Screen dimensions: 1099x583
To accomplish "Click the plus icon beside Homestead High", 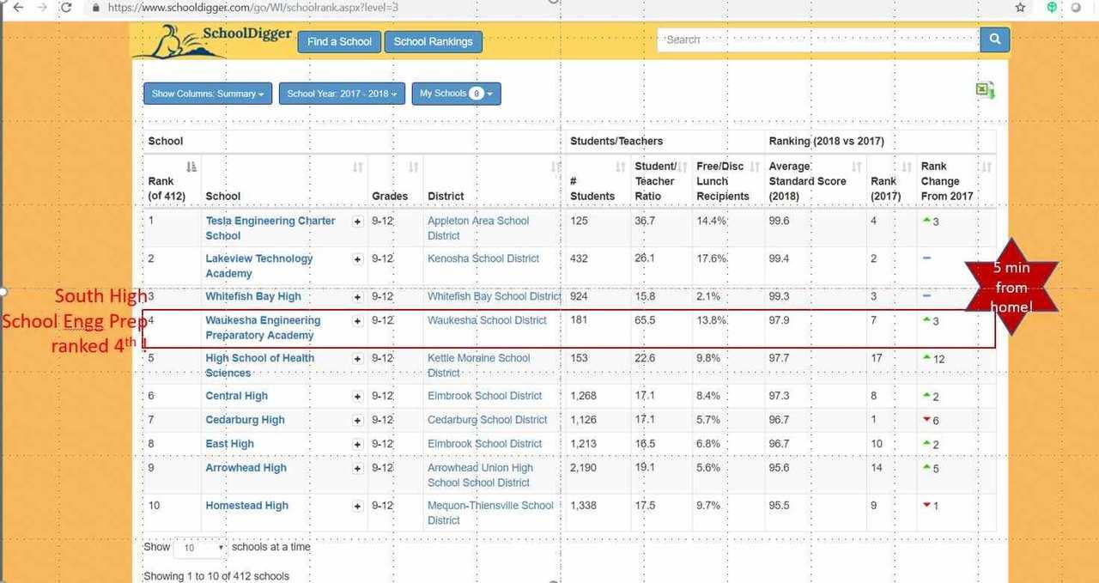I will pyautogui.click(x=357, y=507).
